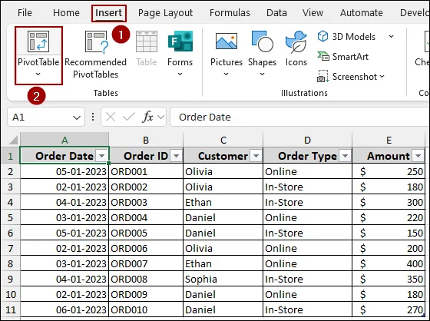Switch to the Page Layout tab

tap(165, 13)
